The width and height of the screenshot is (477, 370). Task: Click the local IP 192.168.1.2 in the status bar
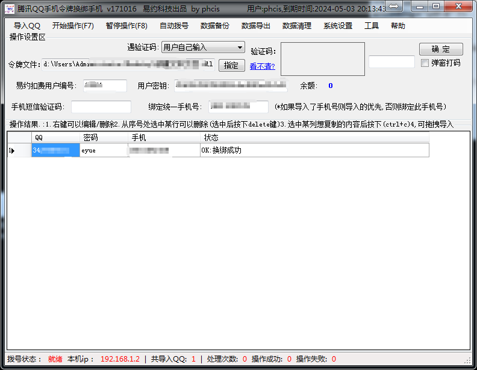120,359
